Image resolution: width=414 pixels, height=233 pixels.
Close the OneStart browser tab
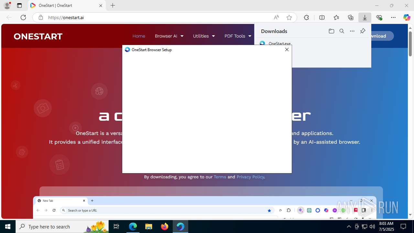(101, 6)
